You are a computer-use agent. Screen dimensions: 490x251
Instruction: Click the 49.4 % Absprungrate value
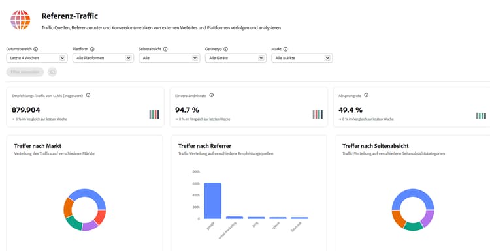tap(350, 110)
